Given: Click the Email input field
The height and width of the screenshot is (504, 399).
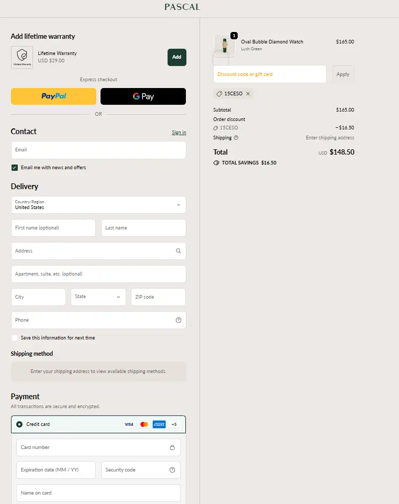Looking at the screenshot, I should 98,150.
